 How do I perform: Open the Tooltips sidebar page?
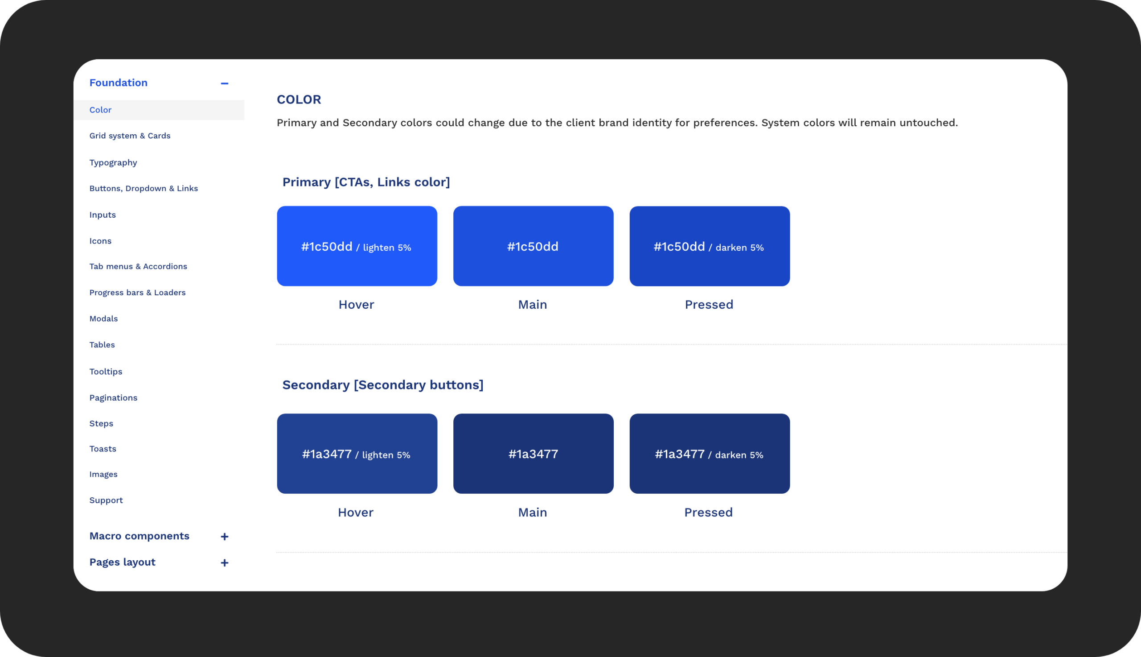click(x=106, y=372)
